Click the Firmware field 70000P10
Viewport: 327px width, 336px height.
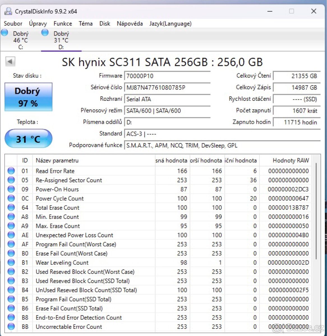(167, 76)
